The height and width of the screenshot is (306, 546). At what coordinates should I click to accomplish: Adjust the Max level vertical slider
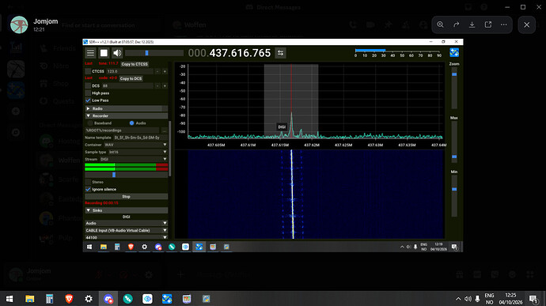[x=454, y=142]
